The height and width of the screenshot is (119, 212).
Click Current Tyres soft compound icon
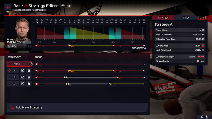(x=203, y=45)
